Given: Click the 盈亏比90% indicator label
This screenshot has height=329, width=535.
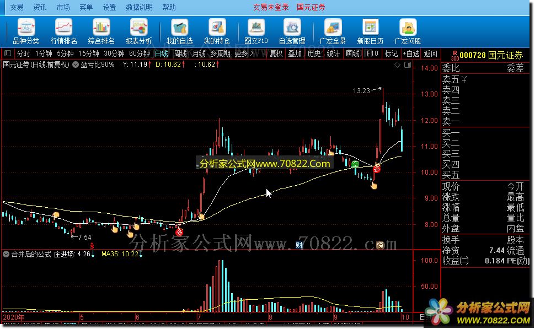Looking at the screenshot, I should [97, 64].
